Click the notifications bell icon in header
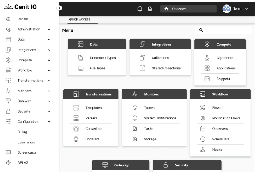 click(140, 9)
